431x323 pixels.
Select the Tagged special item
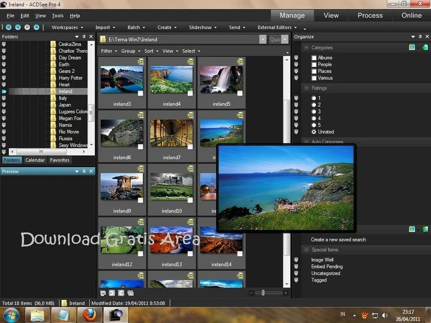(319, 280)
